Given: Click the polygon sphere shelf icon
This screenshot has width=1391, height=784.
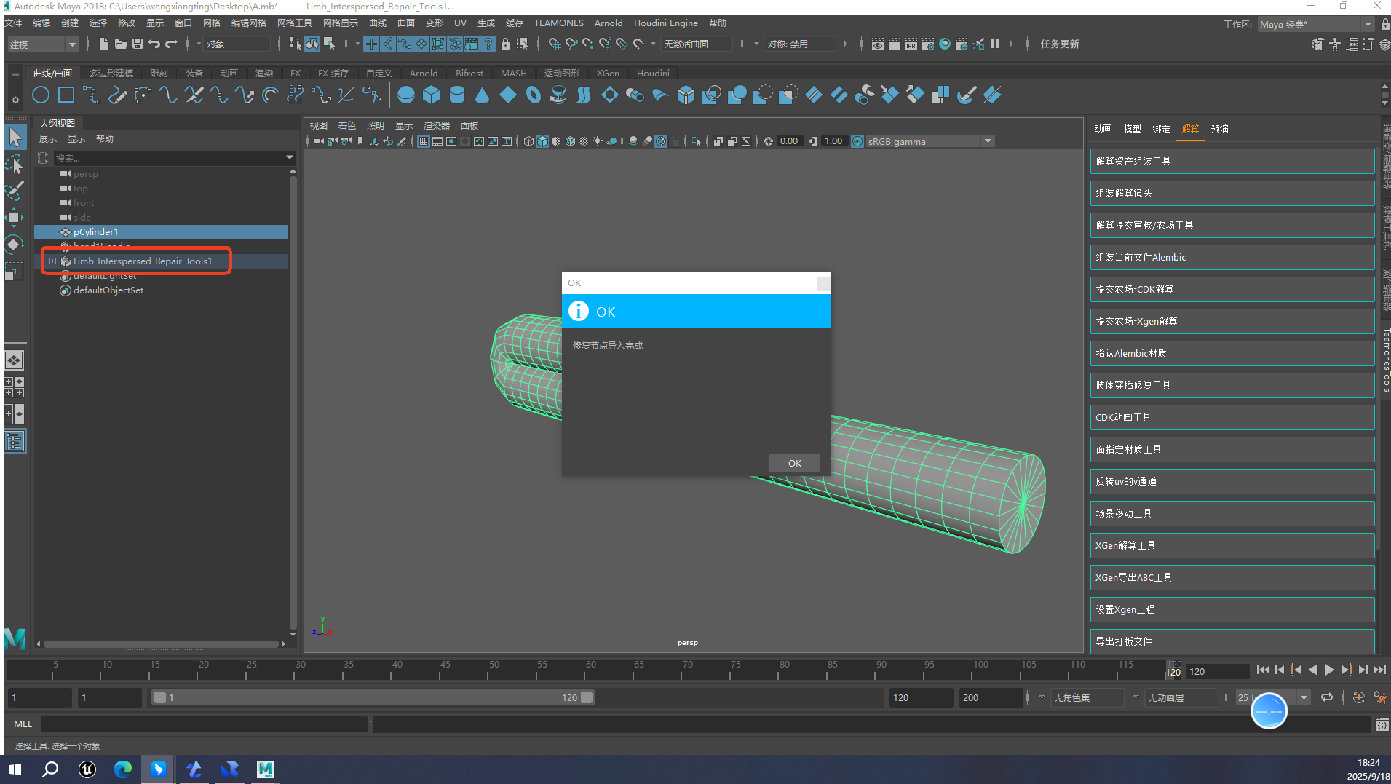Looking at the screenshot, I should pos(406,95).
